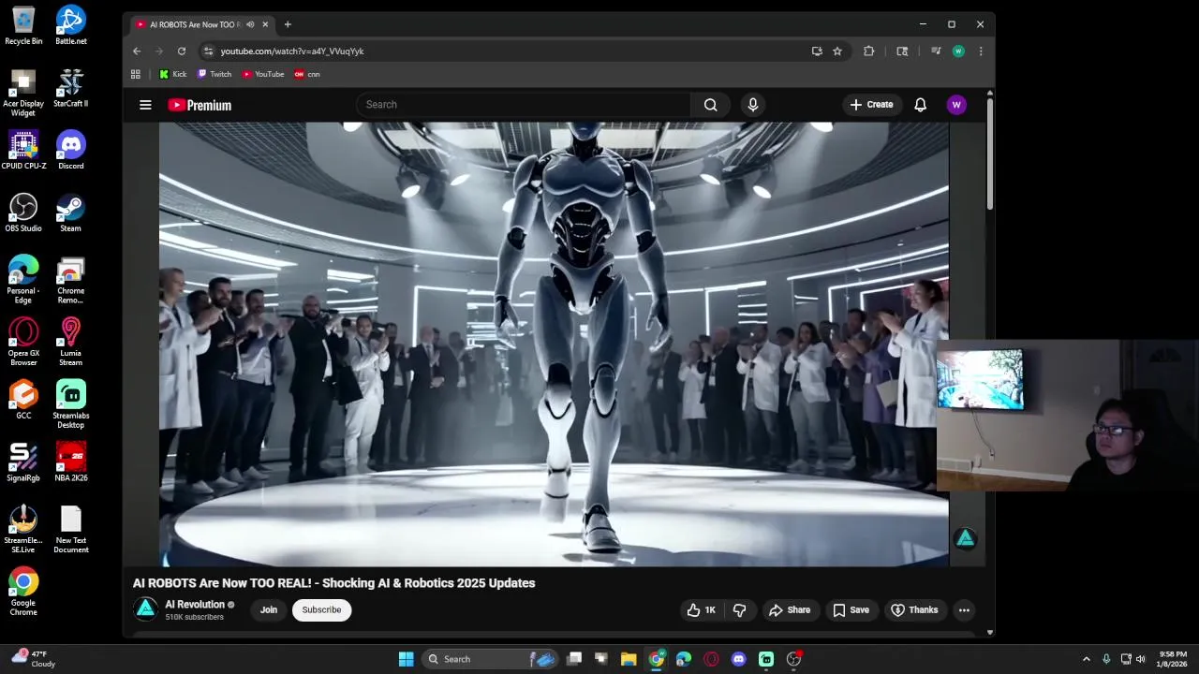Viewport: 1199px width, 674px height.
Task: Open the Recycle Bin
Action: click(23, 25)
